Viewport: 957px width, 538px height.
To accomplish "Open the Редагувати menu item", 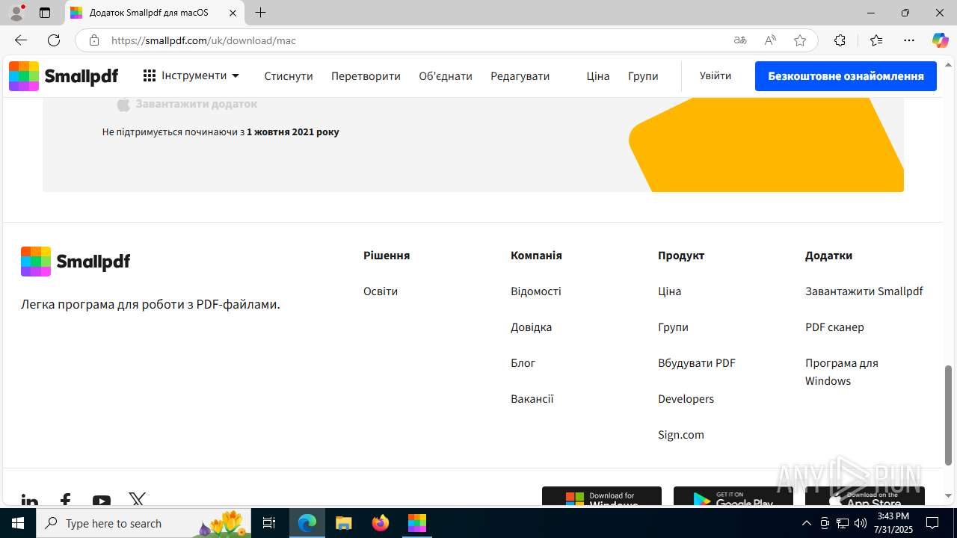I will tap(520, 76).
